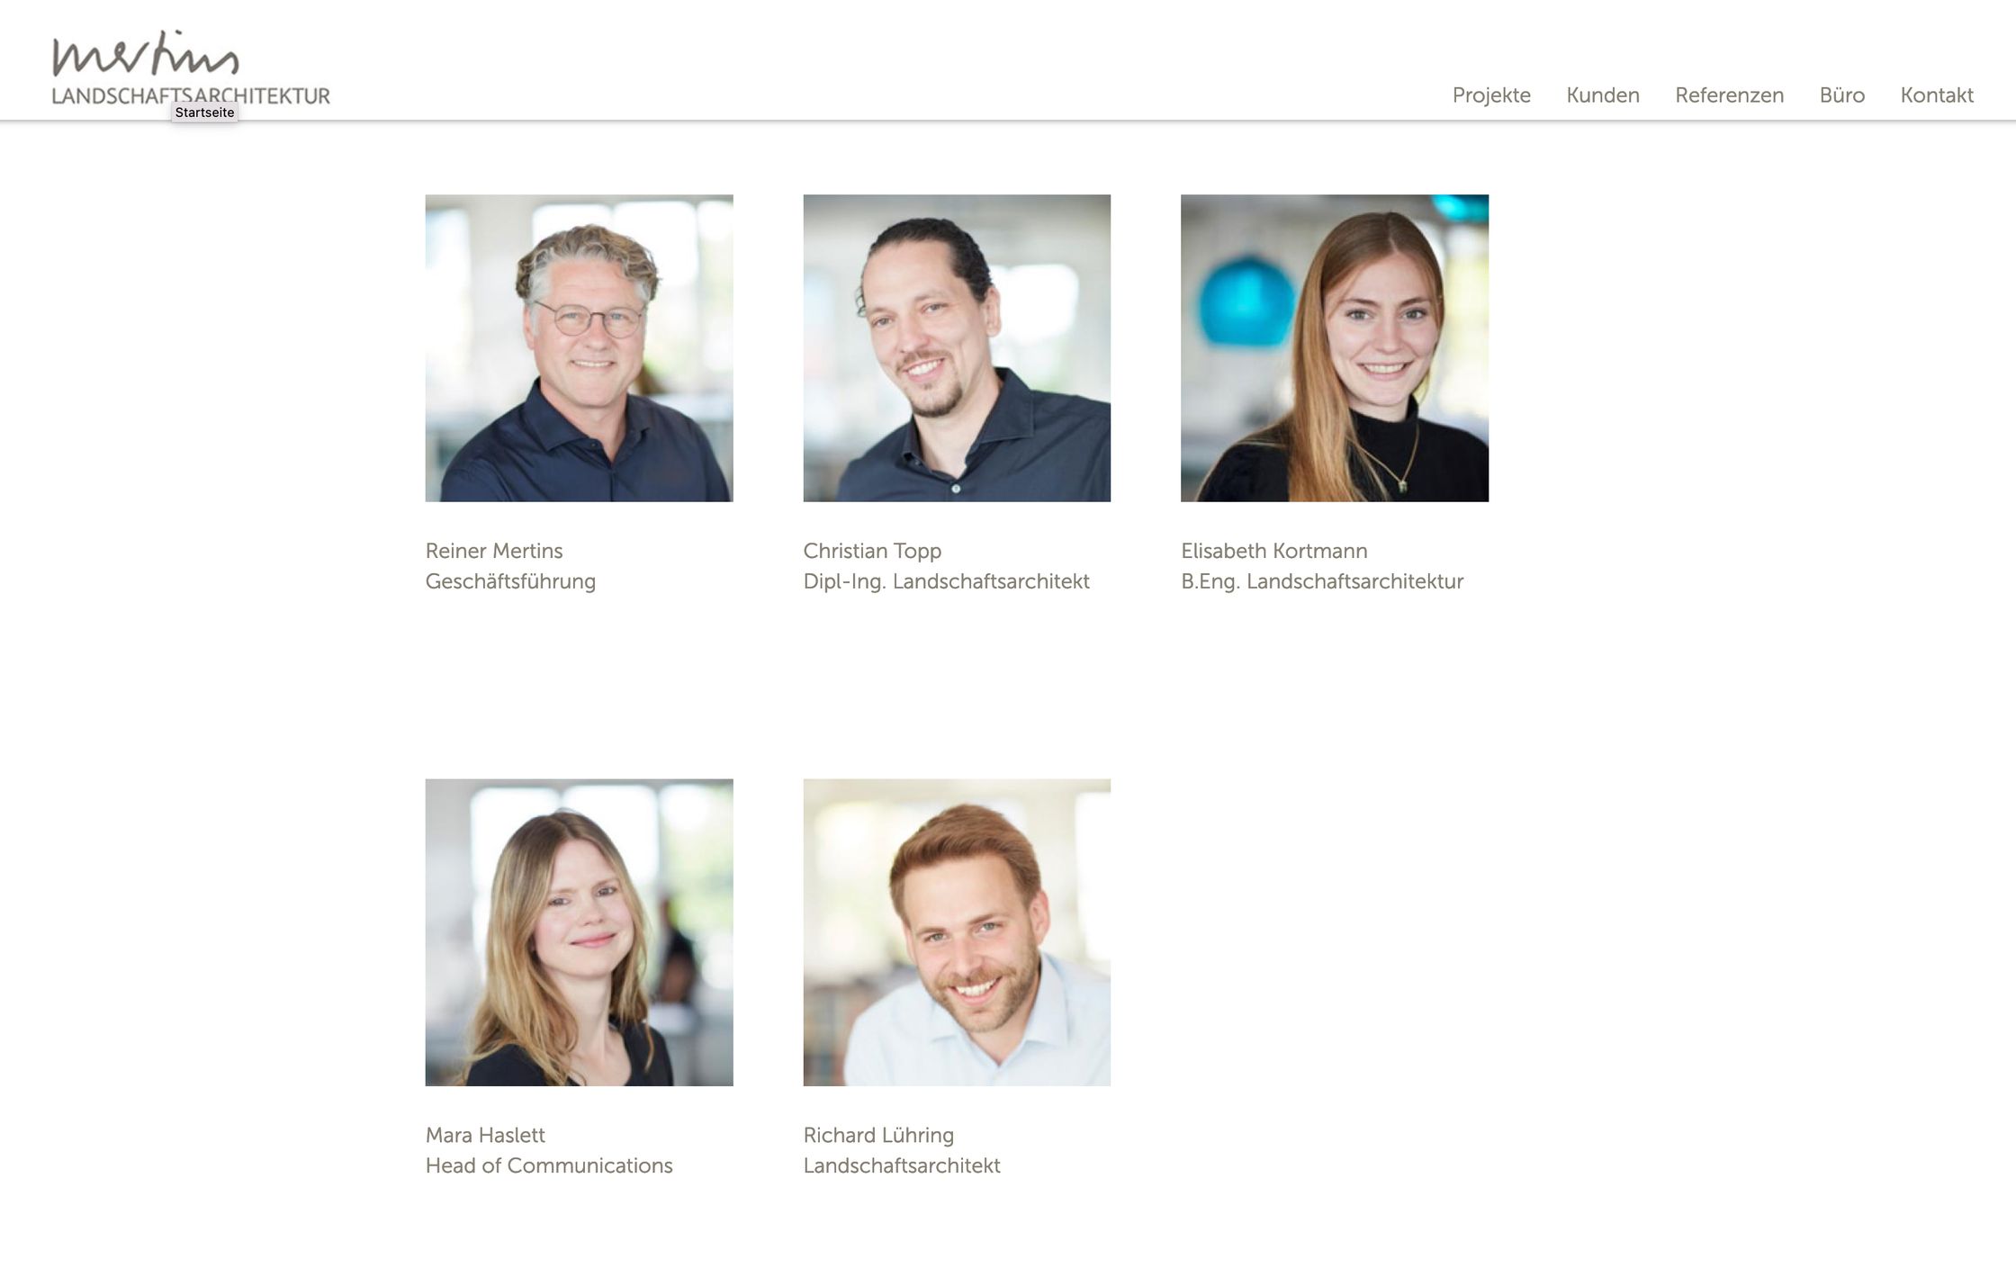The height and width of the screenshot is (1268, 2016).
Task: Select the name Richard Lühring
Action: tap(878, 1135)
